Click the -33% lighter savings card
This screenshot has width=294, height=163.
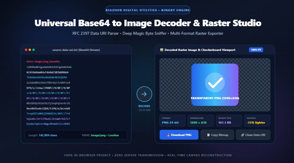click(257, 121)
